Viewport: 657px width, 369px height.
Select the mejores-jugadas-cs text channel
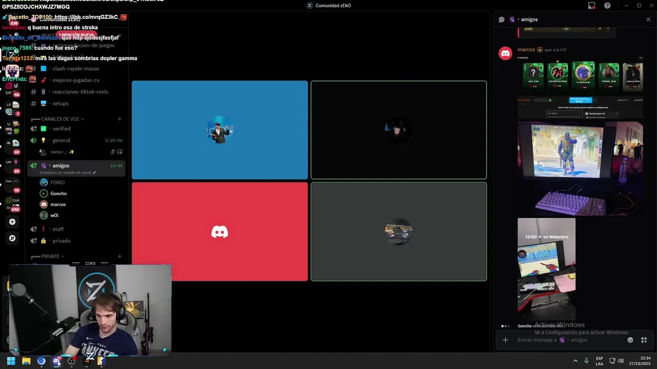point(76,80)
